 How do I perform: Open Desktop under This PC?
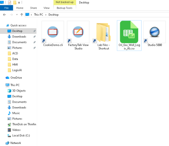click(x=17, y=96)
